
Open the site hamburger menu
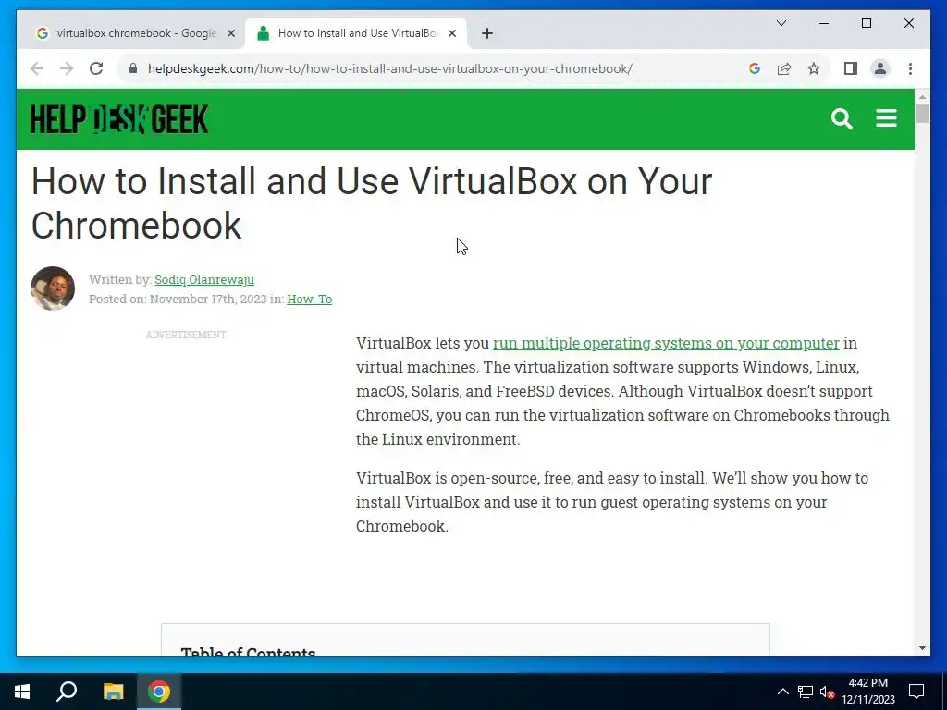(x=886, y=118)
